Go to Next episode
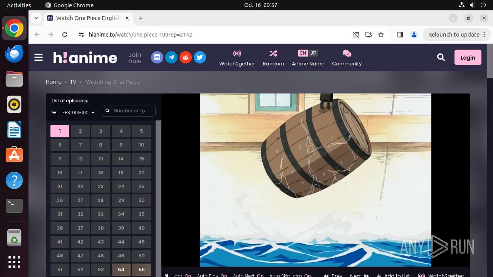 pyautogui.click(x=359, y=275)
